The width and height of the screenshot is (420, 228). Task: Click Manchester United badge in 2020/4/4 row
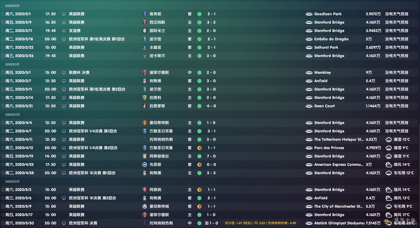tap(144, 123)
